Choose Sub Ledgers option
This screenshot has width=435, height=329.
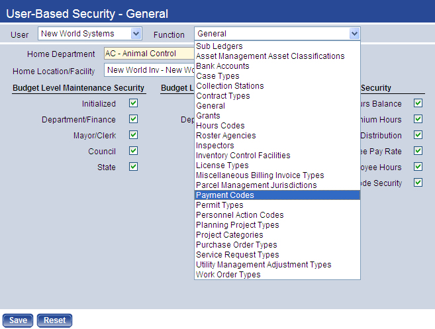point(219,46)
